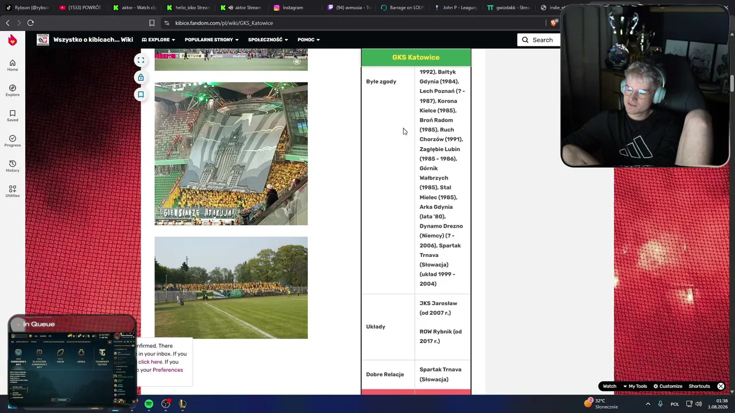Open Explore in the Fandom sidebar
Image resolution: width=735 pixels, height=413 pixels.
(x=13, y=91)
